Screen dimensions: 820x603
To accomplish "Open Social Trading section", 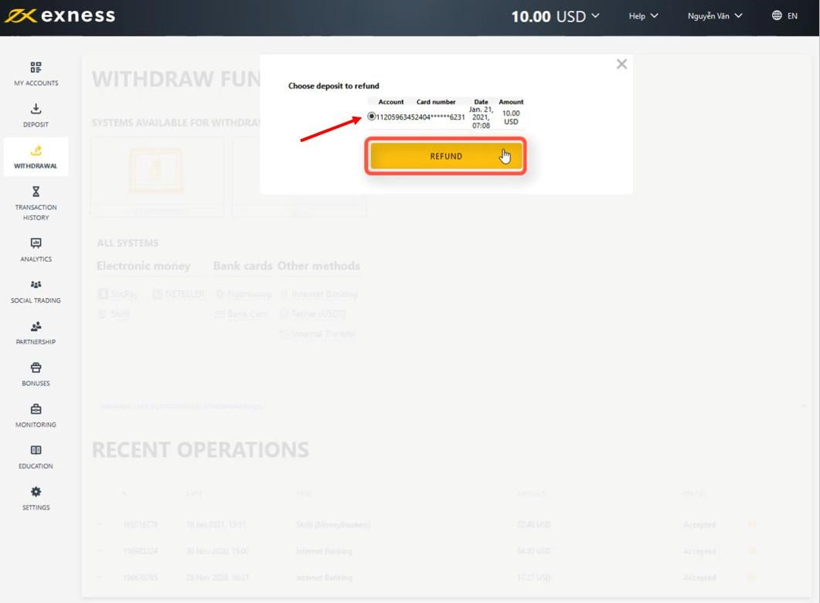I will (36, 291).
